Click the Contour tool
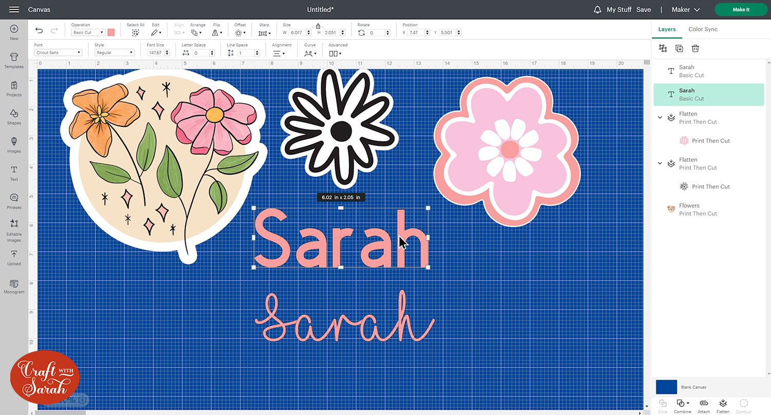The image size is (771, 415). (x=743, y=405)
